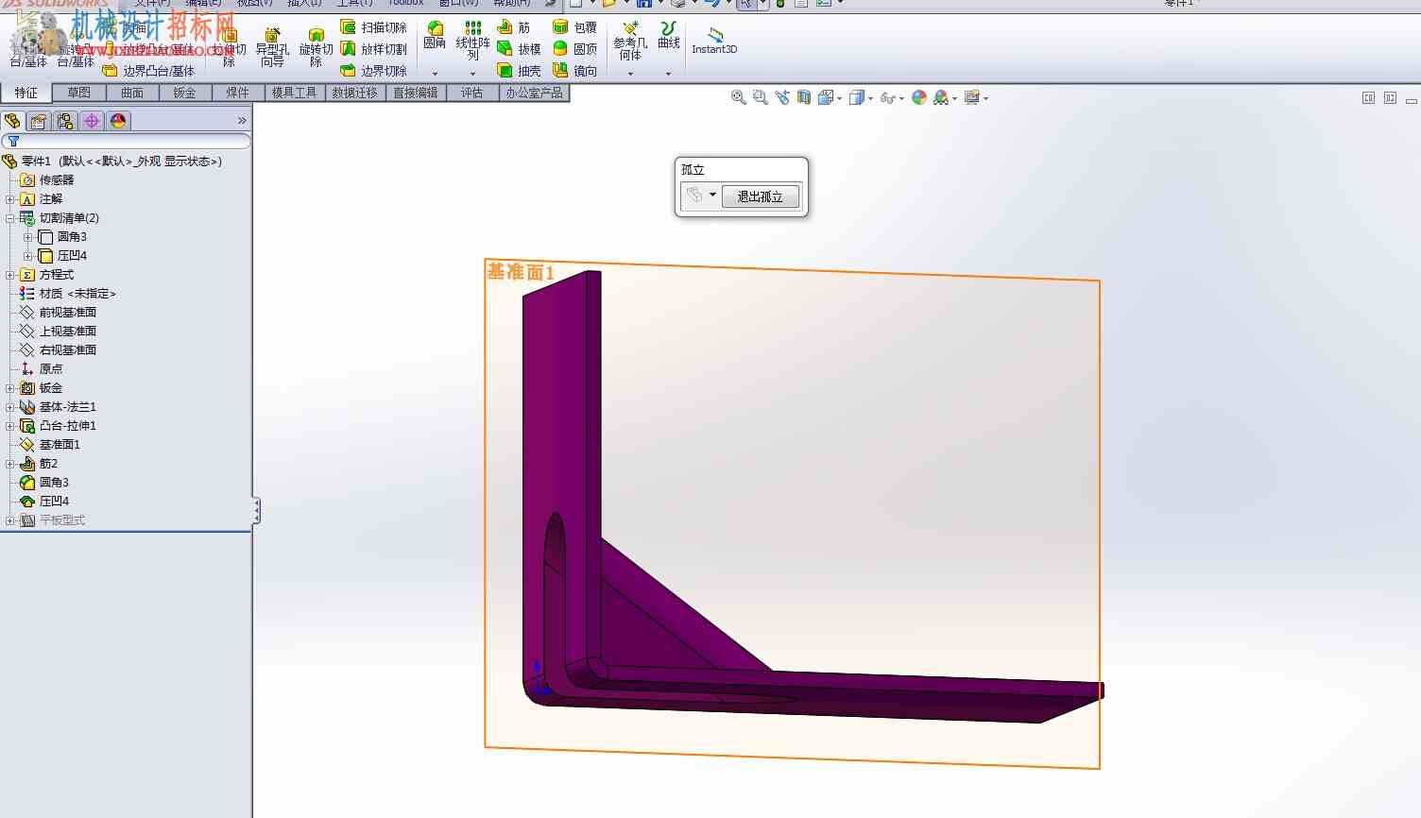This screenshot has width=1421, height=818.
Task: Switch to the 焊件 weldments tab
Action: coord(238,93)
